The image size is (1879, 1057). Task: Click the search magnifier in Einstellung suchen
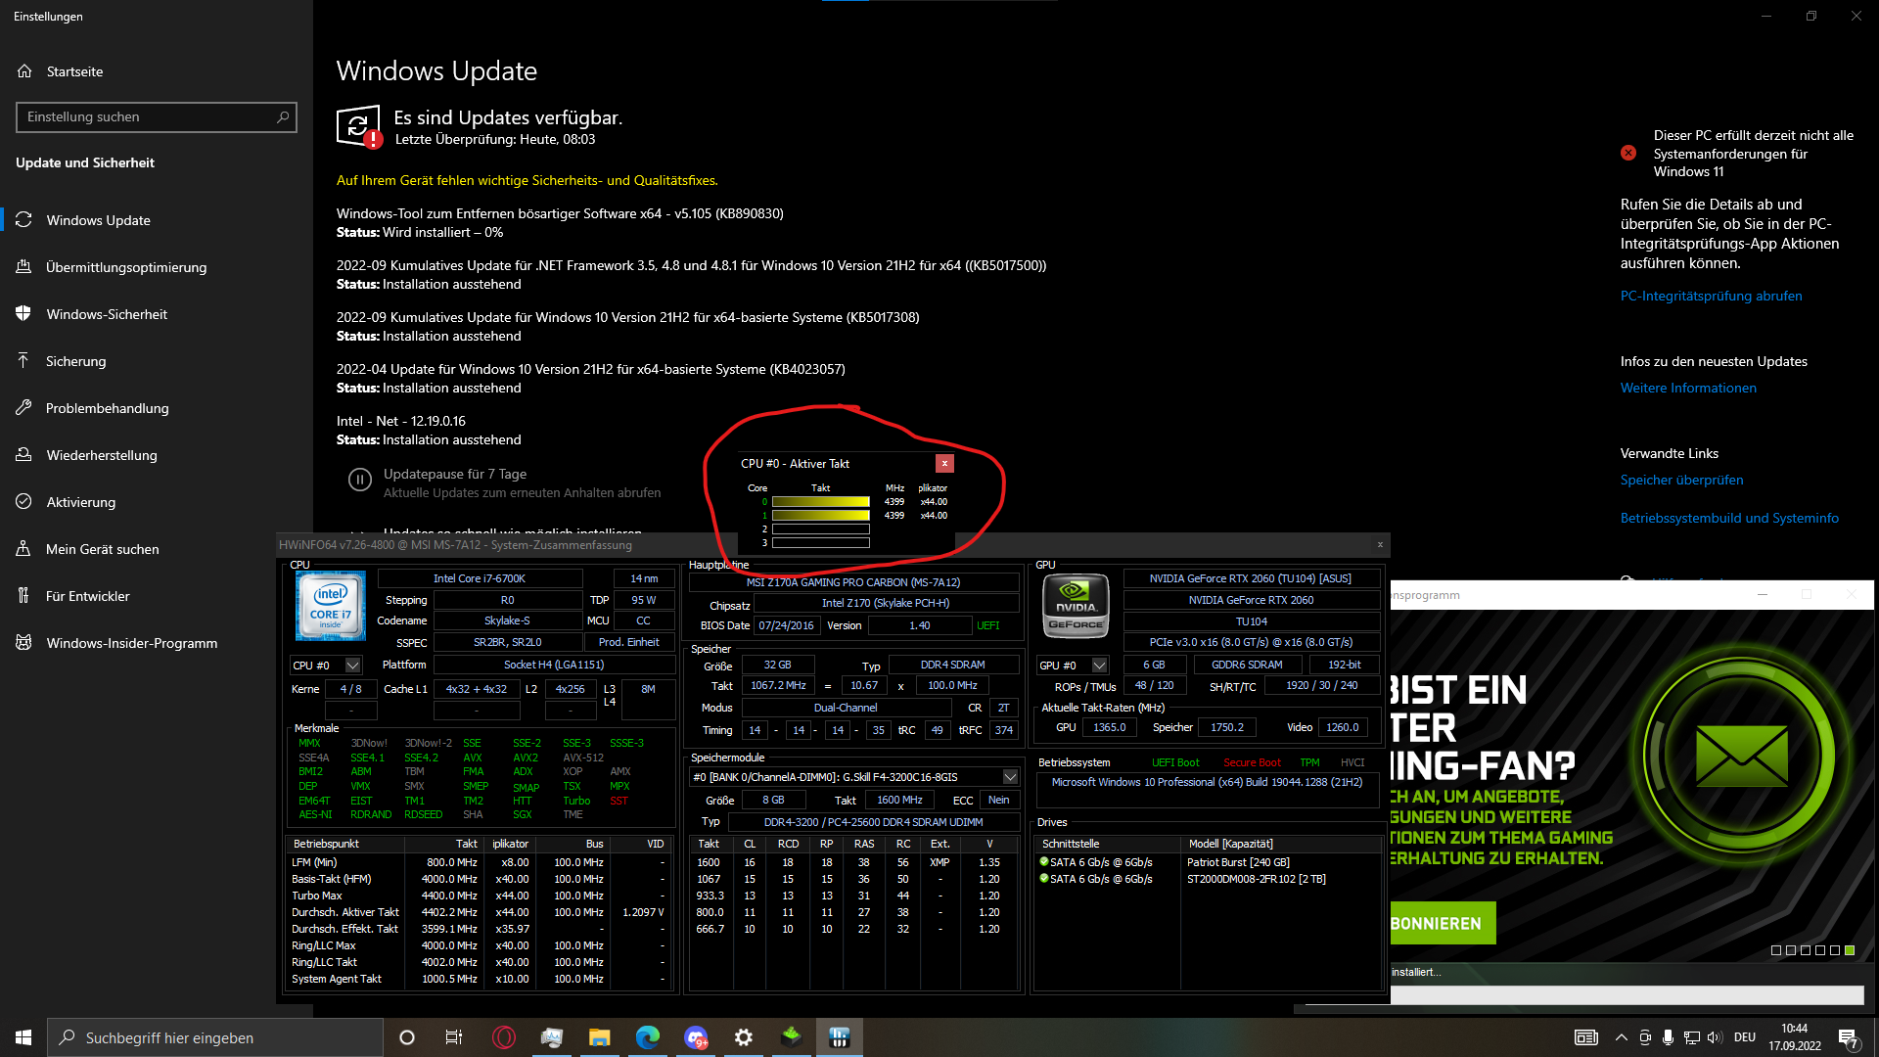[283, 117]
